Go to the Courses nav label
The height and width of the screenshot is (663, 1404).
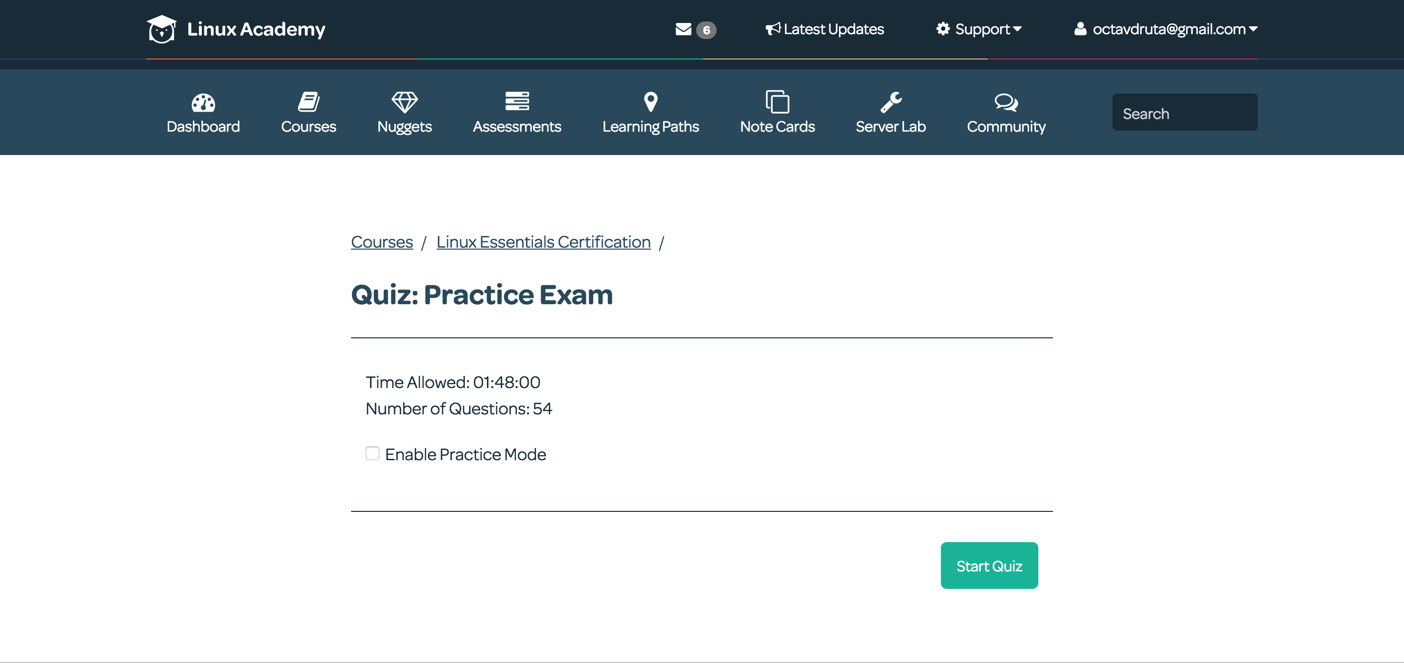click(x=309, y=126)
